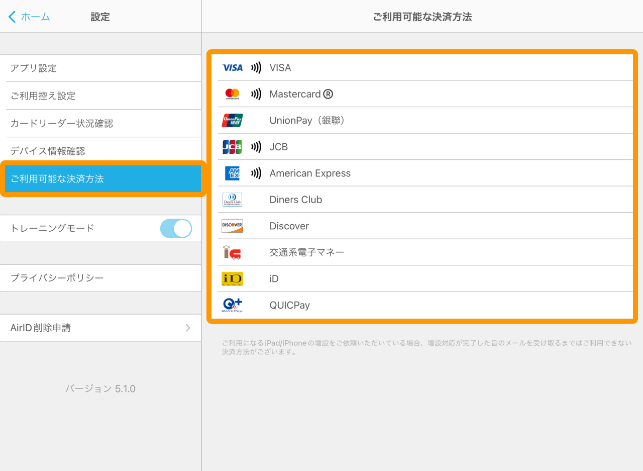The image size is (643, 471).
Task: Select the VISA text label
Action: [x=280, y=68]
